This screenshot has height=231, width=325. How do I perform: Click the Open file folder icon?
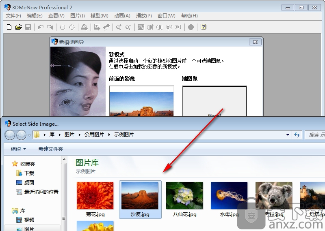[x=18, y=27]
